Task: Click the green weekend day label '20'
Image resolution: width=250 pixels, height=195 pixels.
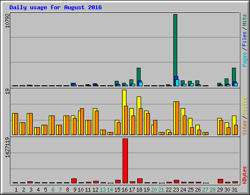Action: pyautogui.click(x=154, y=190)
